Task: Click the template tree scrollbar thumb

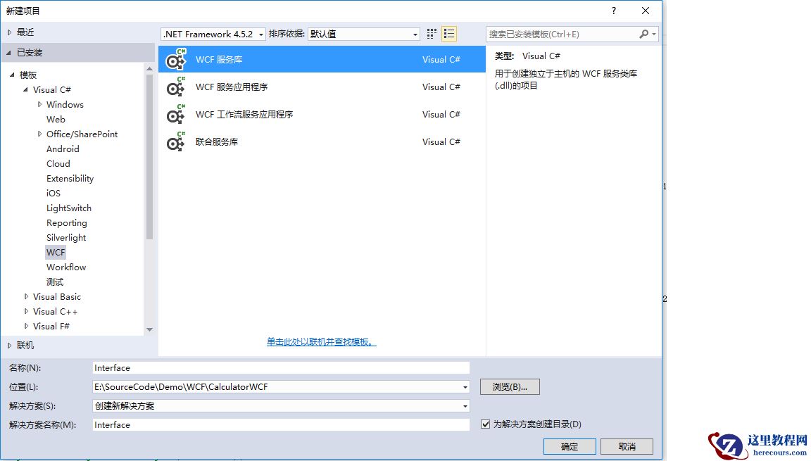Action: 149,156
